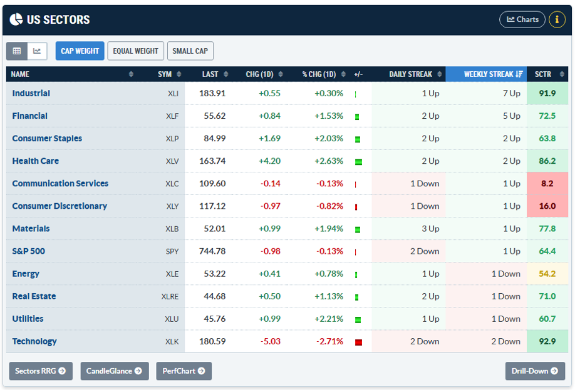This screenshot has height=390, width=575.
Task: Open the Energy sector link
Action: 25,274
